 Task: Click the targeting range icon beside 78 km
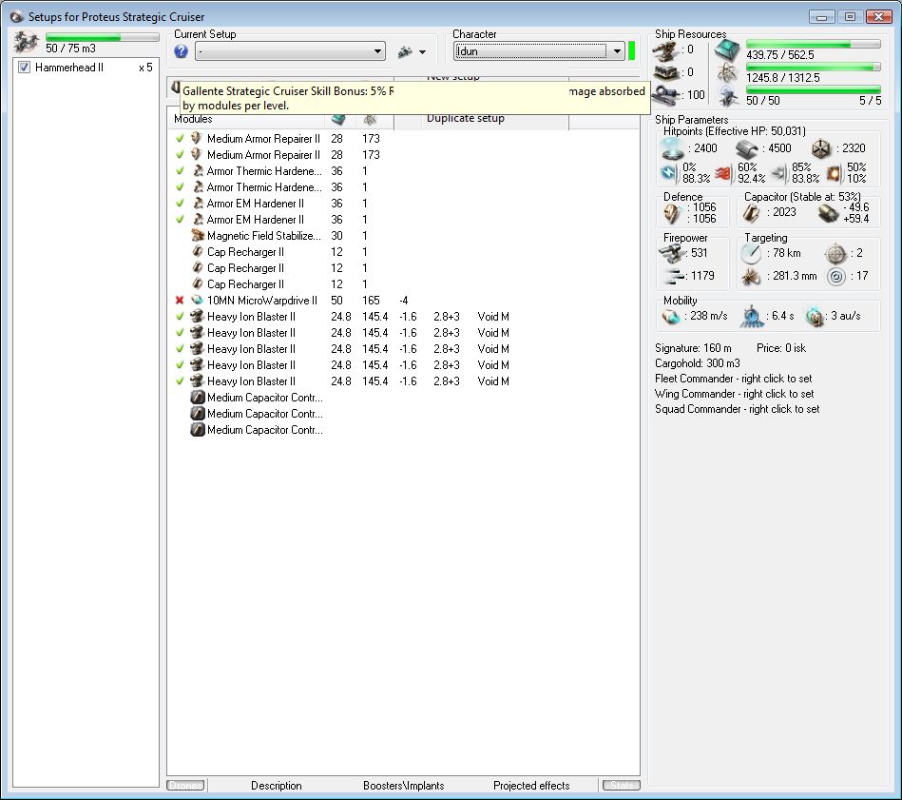tap(751, 253)
